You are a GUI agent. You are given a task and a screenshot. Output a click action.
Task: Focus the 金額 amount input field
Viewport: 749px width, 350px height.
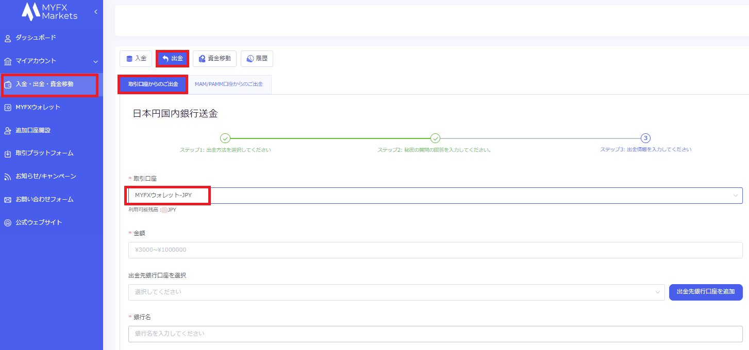pyautogui.click(x=436, y=250)
